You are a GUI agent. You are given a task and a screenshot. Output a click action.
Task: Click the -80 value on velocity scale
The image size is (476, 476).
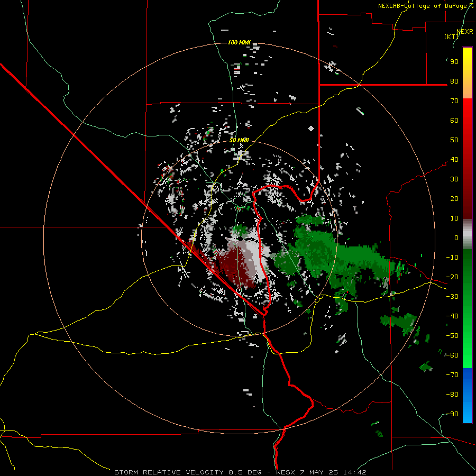click(x=452, y=395)
